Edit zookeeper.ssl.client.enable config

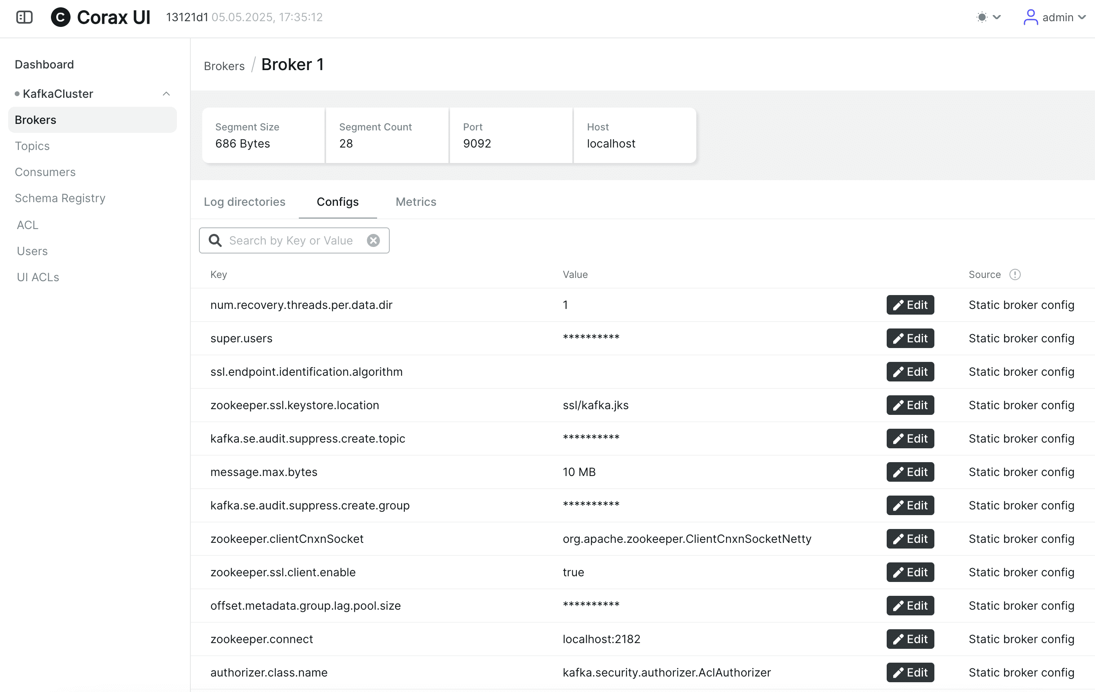point(910,573)
